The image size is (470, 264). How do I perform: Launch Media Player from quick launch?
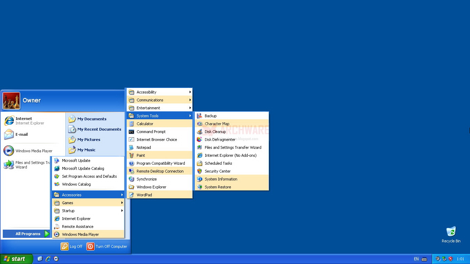pyautogui.click(x=56, y=259)
